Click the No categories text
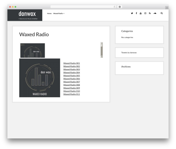Image resolution: width=176 pixels, height=149 pixels. [x=127, y=37]
